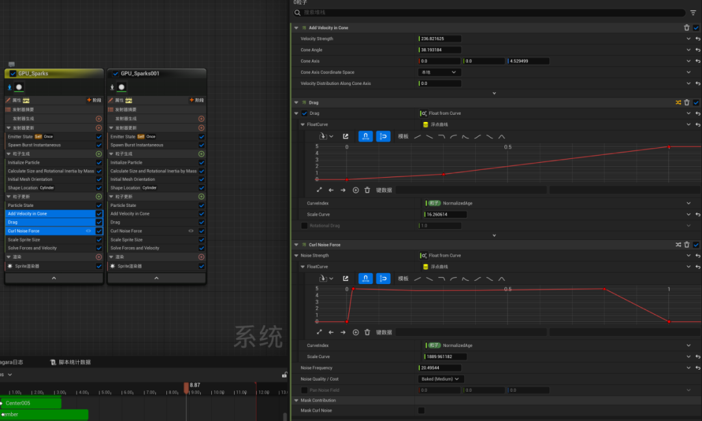Screen dimensions: 702x421
Task: Go to previous key in Drag curve
Action: click(331, 190)
